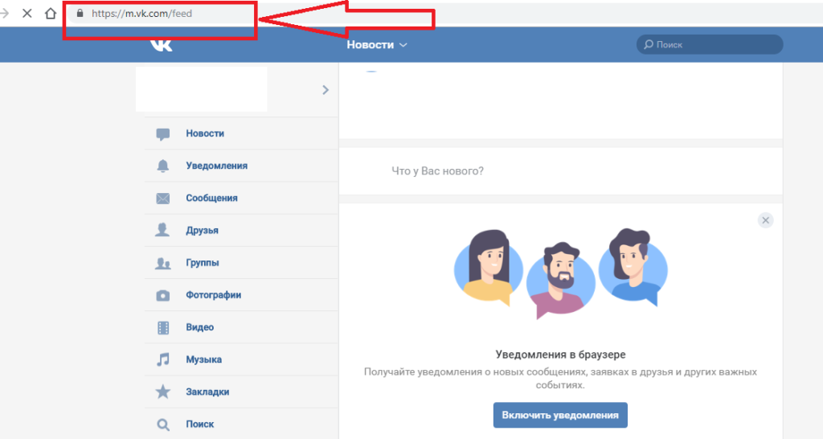Open the Новости header dropdown
823x439 pixels.
coord(377,45)
